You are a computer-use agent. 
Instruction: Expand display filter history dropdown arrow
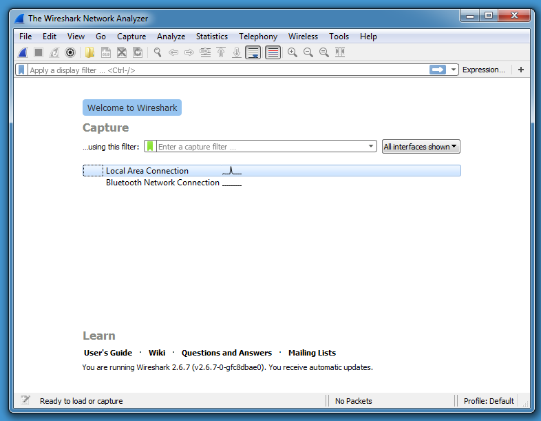click(454, 70)
